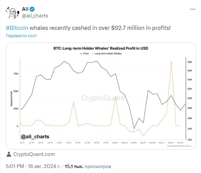Open the #Bitcoin hashtag link
201x173 pixels.
click(x=17, y=28)
